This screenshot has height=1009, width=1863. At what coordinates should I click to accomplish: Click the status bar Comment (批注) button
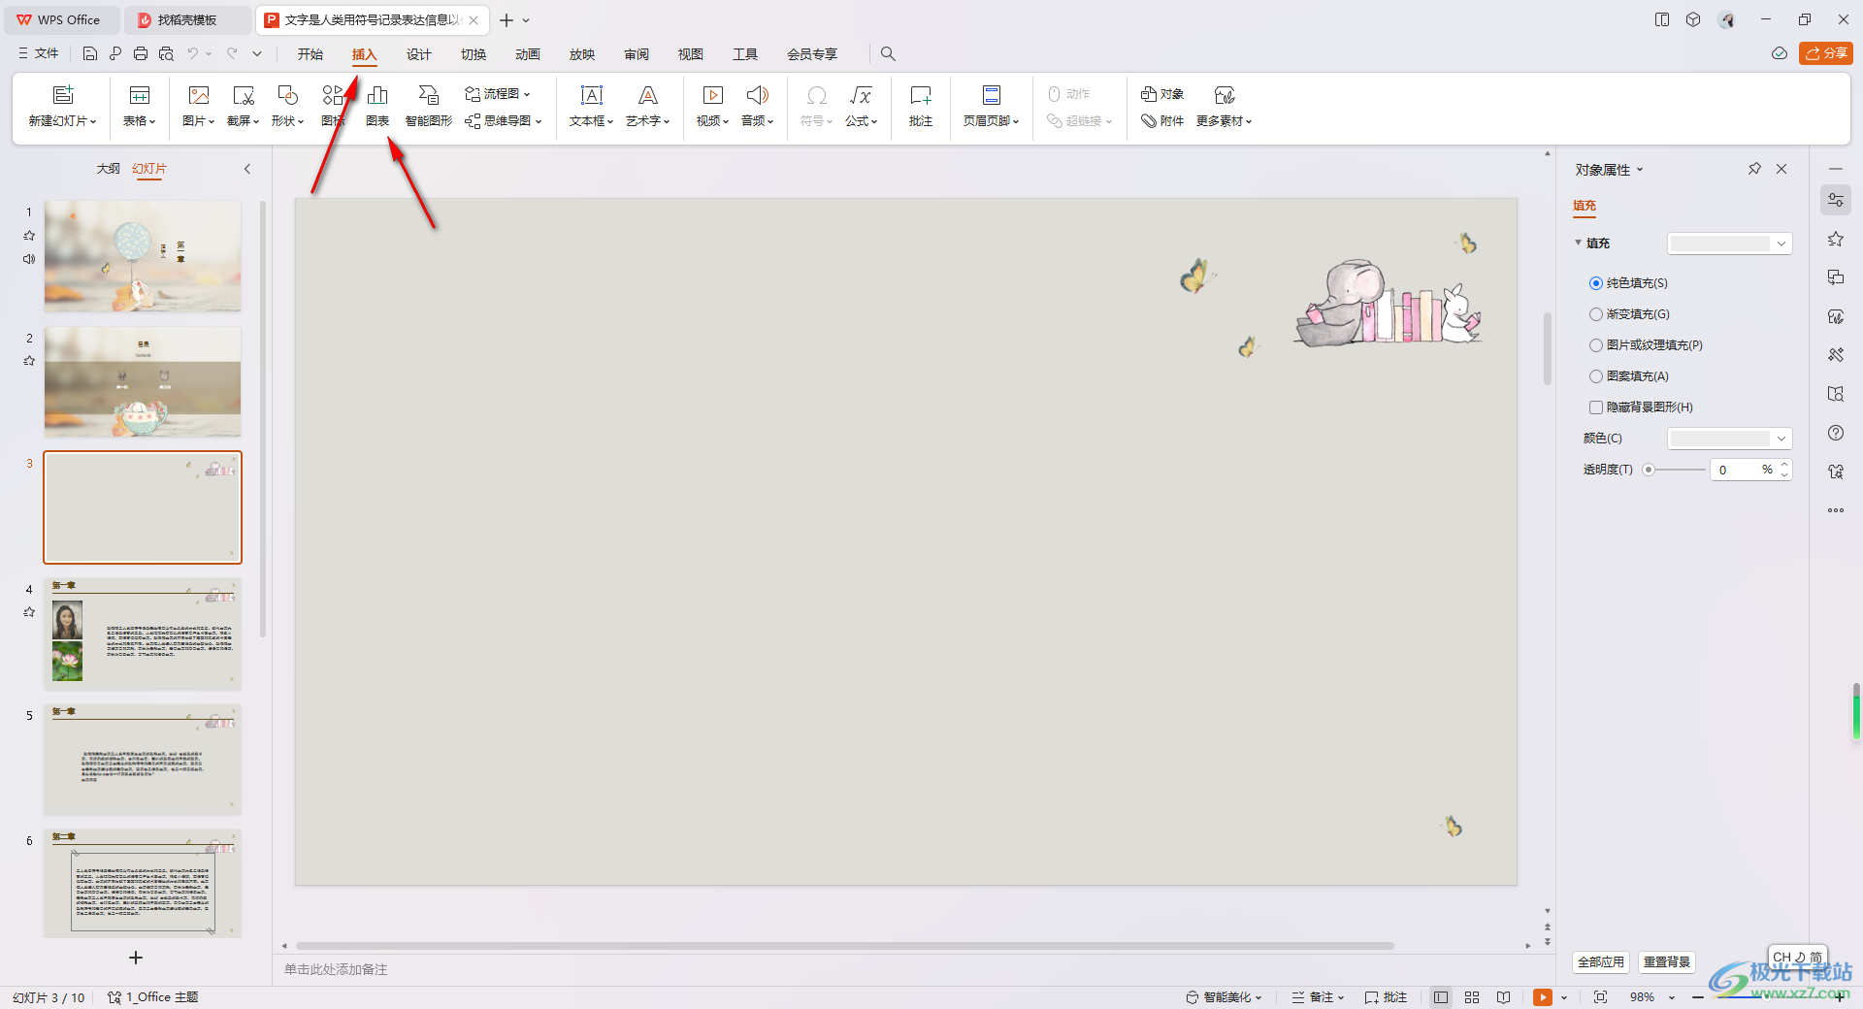pyautogui.click(x=1386, y=997)
